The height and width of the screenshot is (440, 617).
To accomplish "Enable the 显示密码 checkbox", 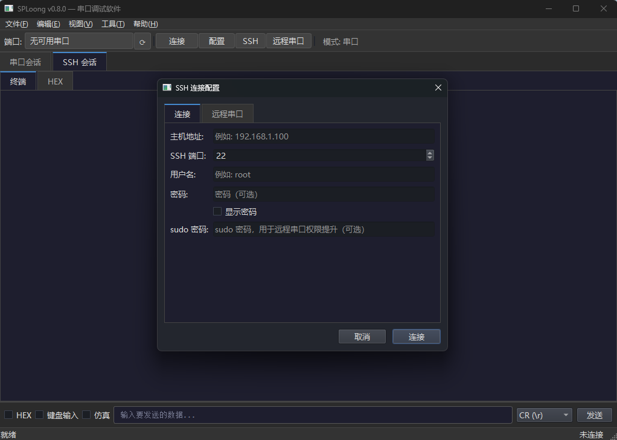I will [217, 211].
